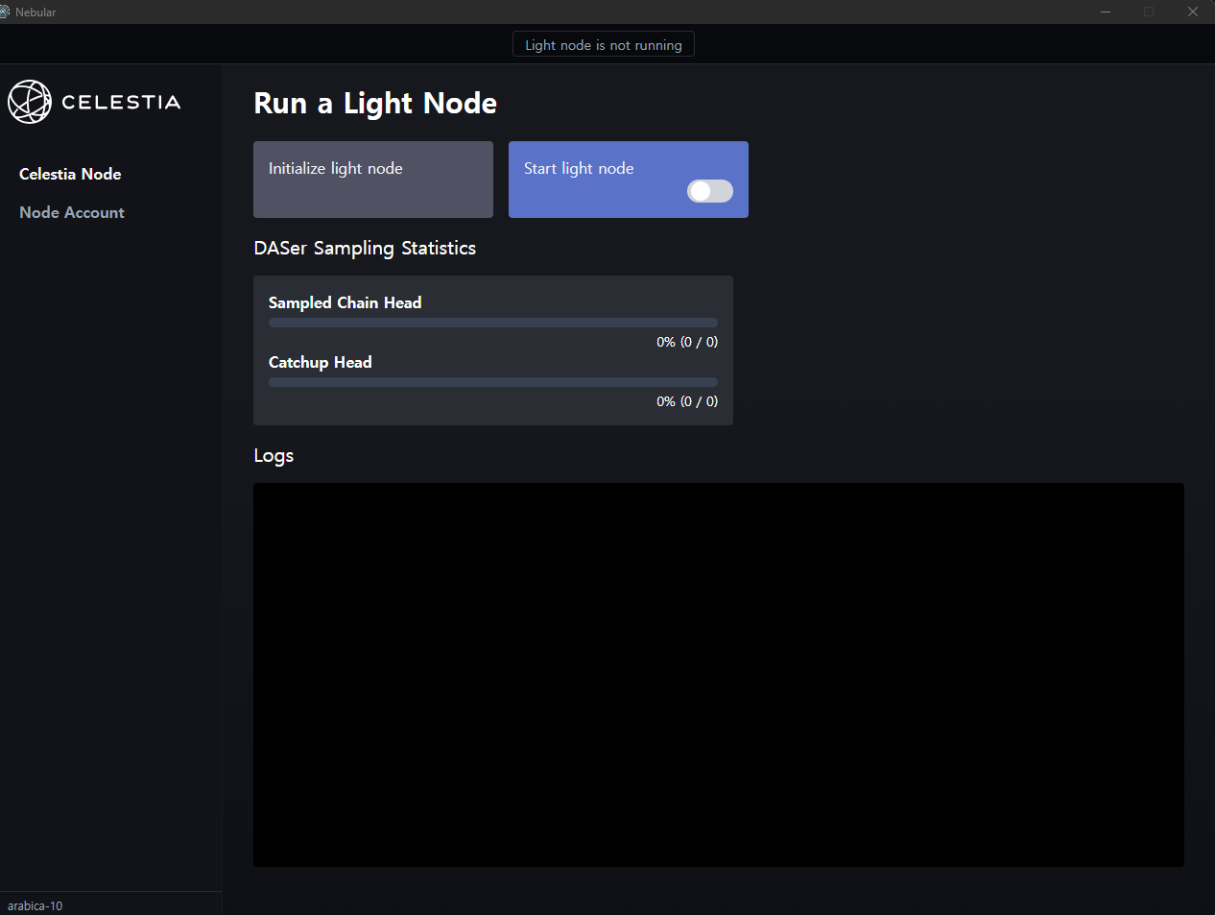Click the Light node is not running status

tap(604, 45)
